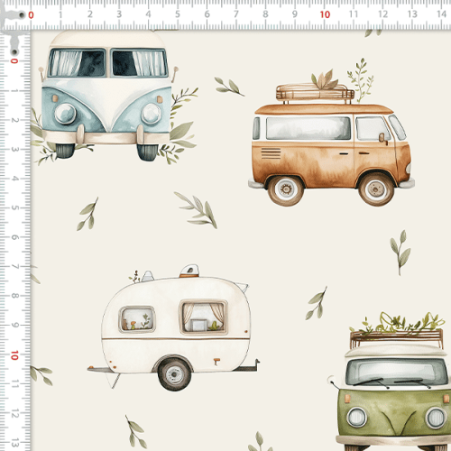Image resolution: width=451 pixels, height=451 pixels.
Task: Click the red 10 on the vertical ruler
Action: point(14,355)
